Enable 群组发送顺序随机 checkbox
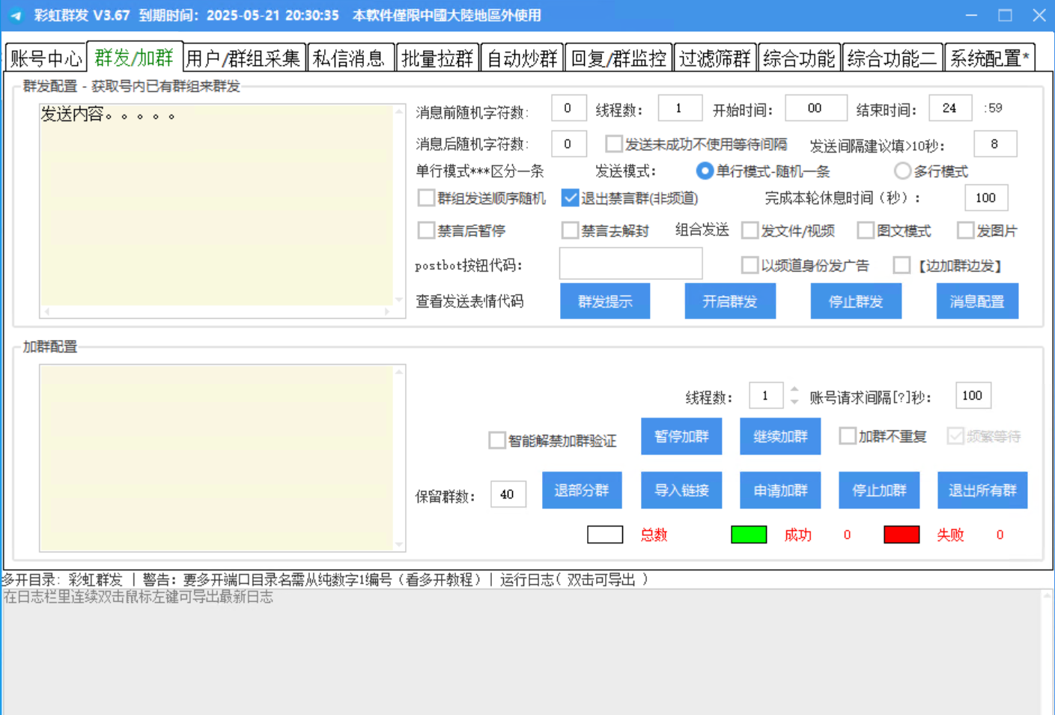 [x=426, y=198]
